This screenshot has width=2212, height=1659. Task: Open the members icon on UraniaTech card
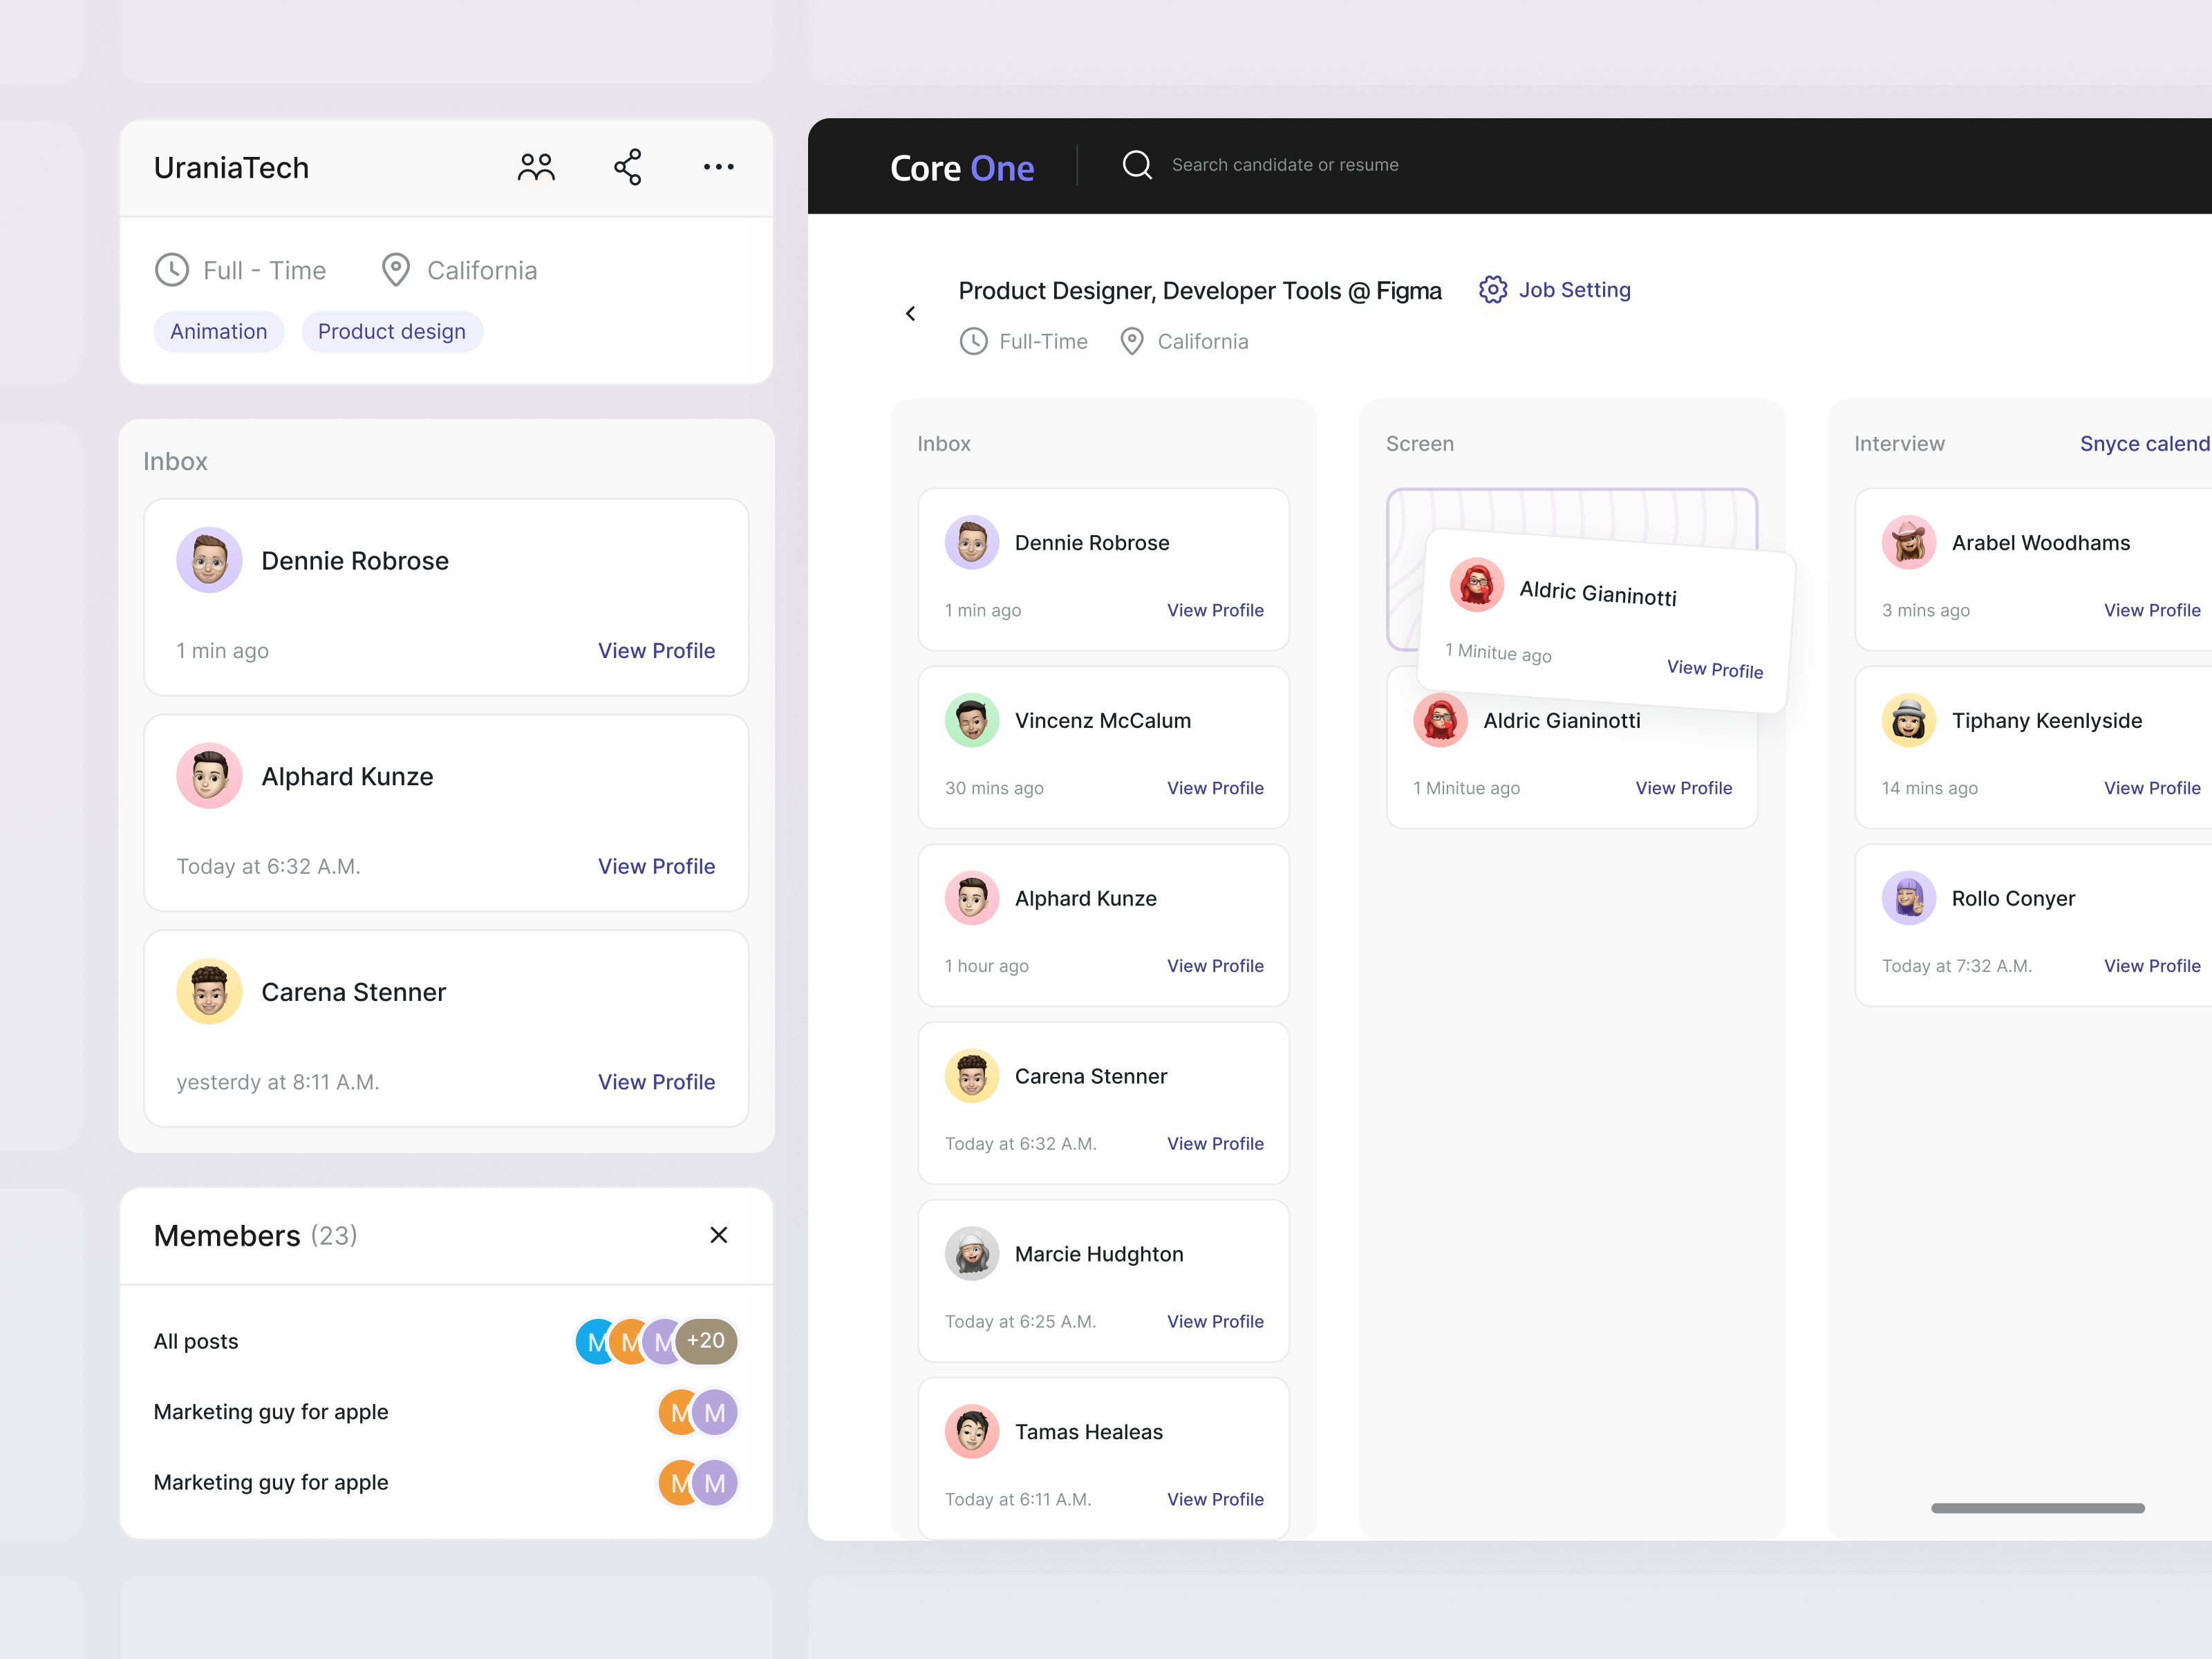click(536, 167)
